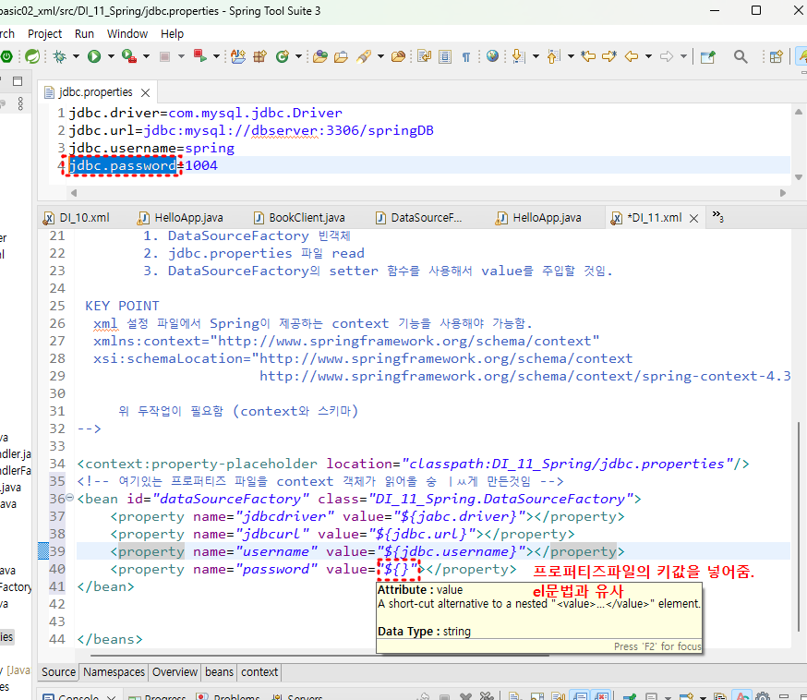Viewport: 807px width, 700px height.
Task: Switch to Overview bottom tab
Action: pos(175,671)
